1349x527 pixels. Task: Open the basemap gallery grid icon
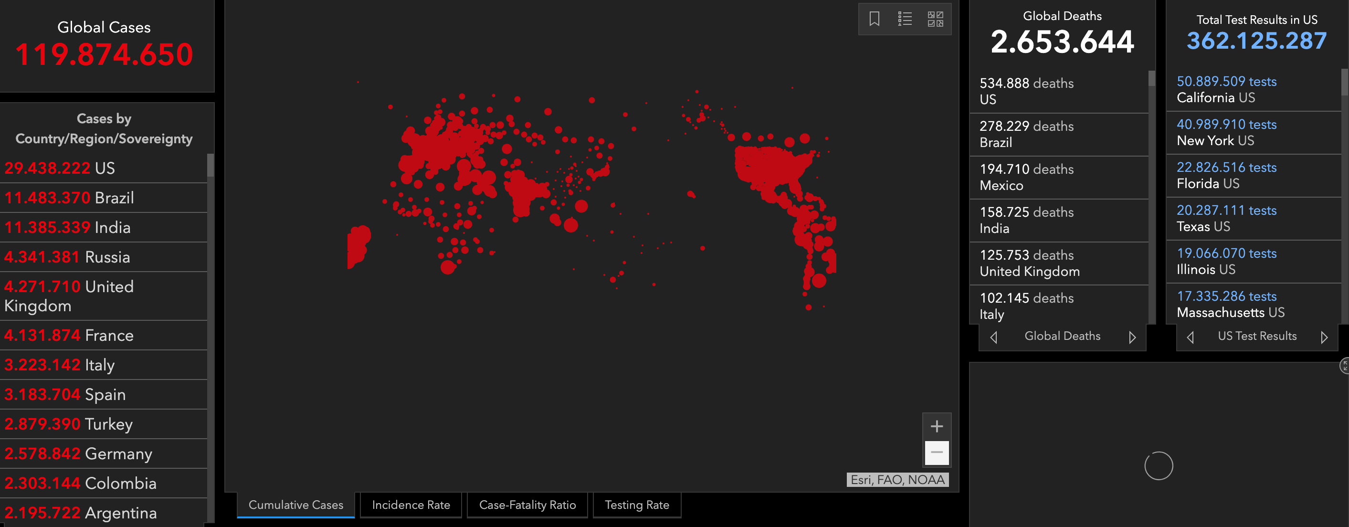[x=935, y=19]
